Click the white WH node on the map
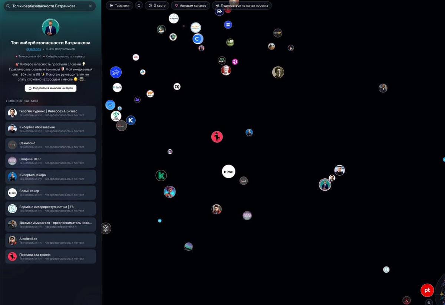The width and height of the screenshot is (445, 305). [x=228, y=172]
